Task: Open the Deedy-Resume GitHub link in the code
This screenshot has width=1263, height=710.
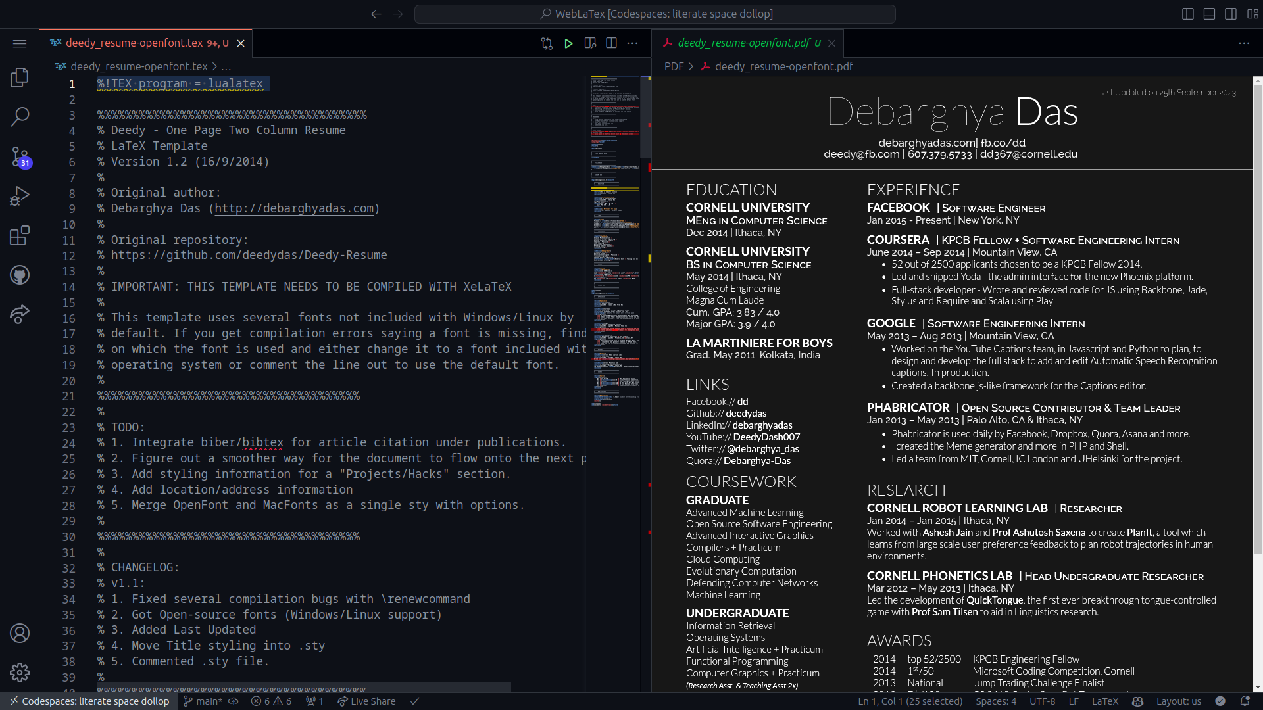Action: [249, 255]
